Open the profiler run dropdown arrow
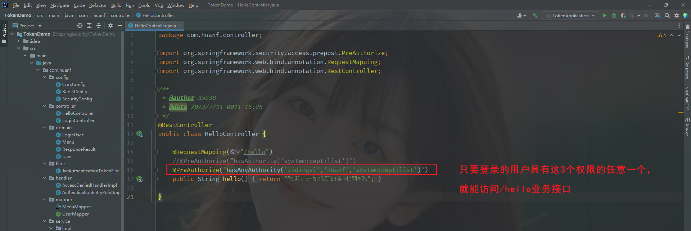 pos(639,15)
